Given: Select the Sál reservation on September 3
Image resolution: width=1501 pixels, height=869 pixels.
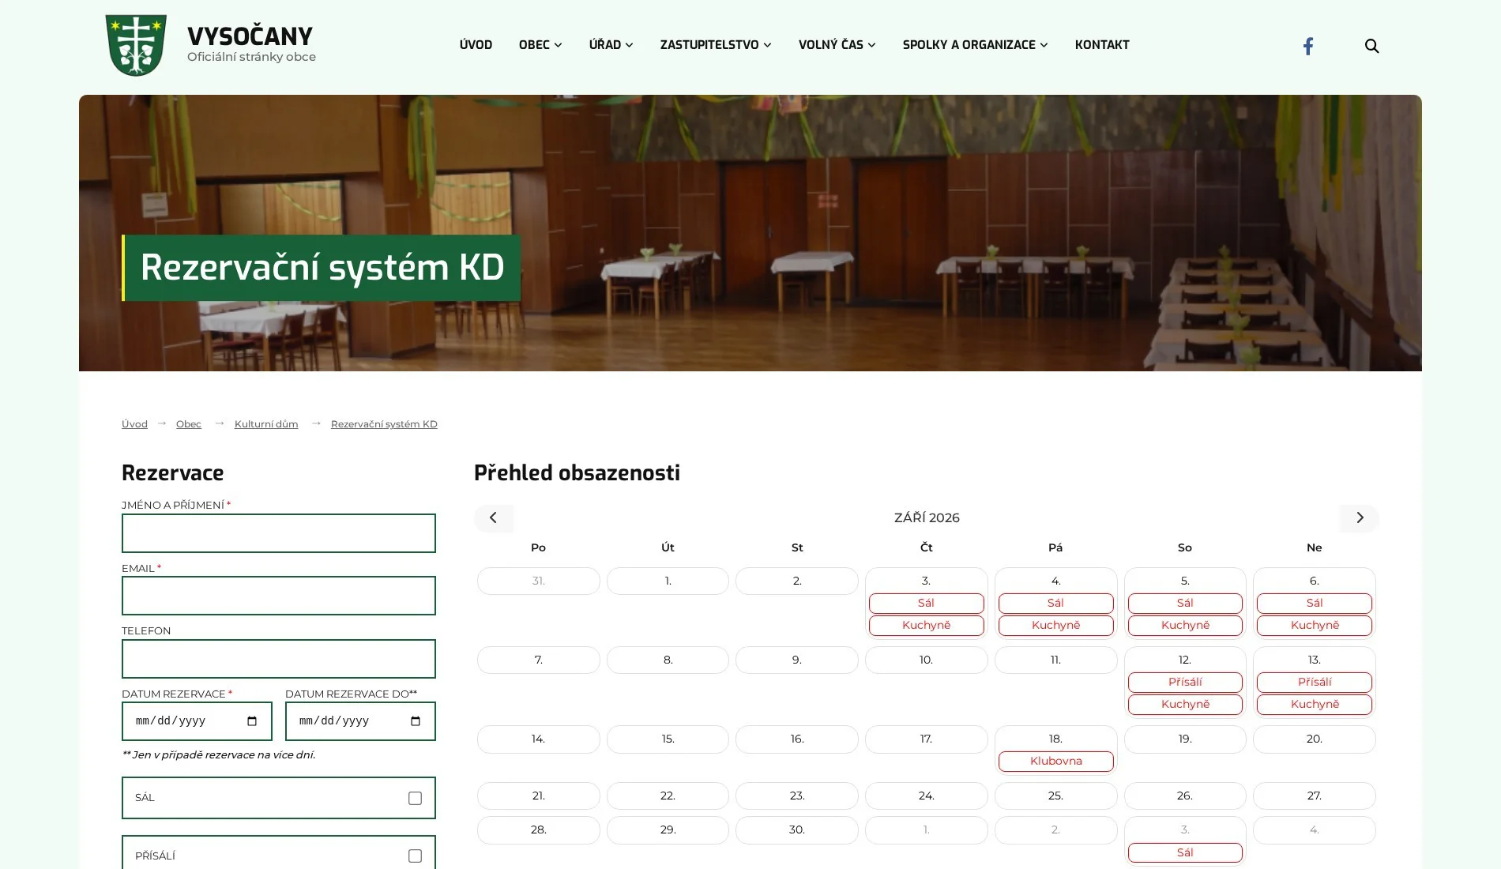Looking at the screenshot, I should [x=927, y=603].
